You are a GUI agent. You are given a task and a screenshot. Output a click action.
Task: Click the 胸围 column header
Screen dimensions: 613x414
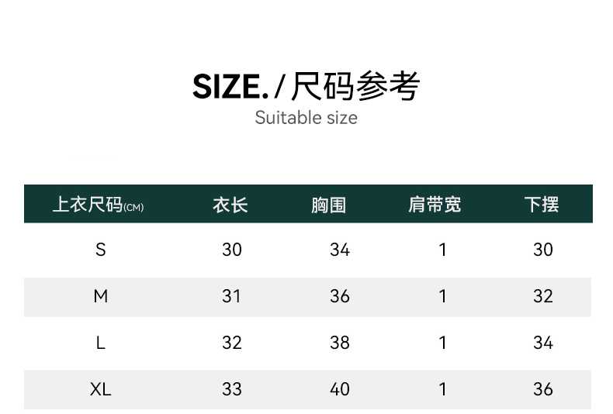[328, 205]
